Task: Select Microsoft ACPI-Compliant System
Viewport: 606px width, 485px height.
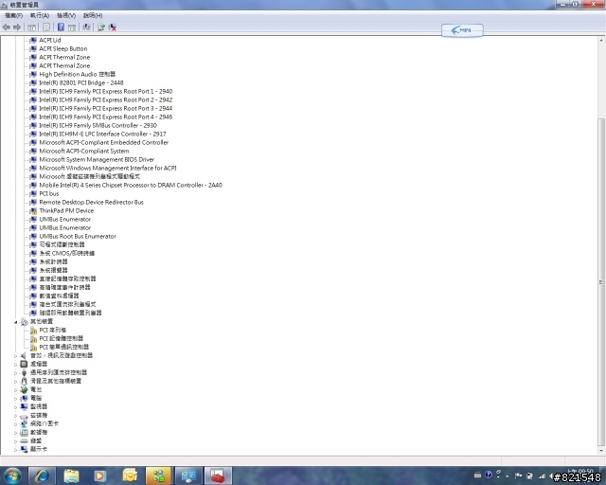Action: [x=84, y=151]
